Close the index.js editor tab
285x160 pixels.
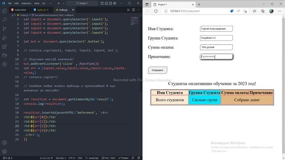click(73, 10)
